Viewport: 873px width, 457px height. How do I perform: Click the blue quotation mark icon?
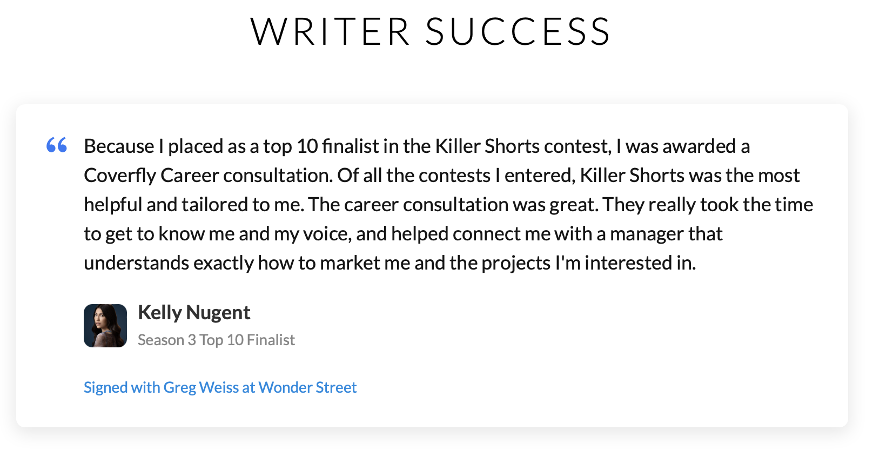(x=57, y=145)
